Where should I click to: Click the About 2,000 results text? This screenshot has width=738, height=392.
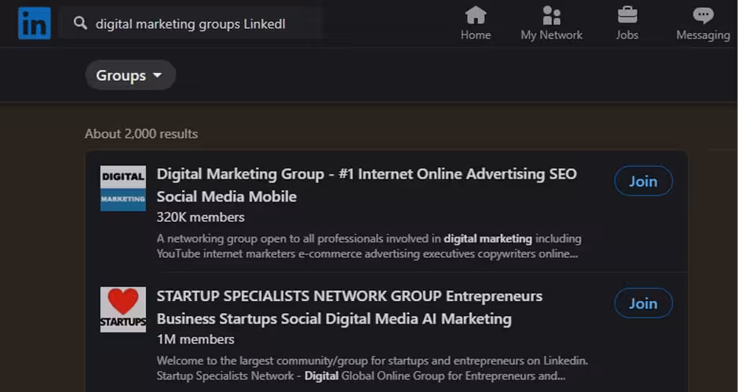coord(141,134)
